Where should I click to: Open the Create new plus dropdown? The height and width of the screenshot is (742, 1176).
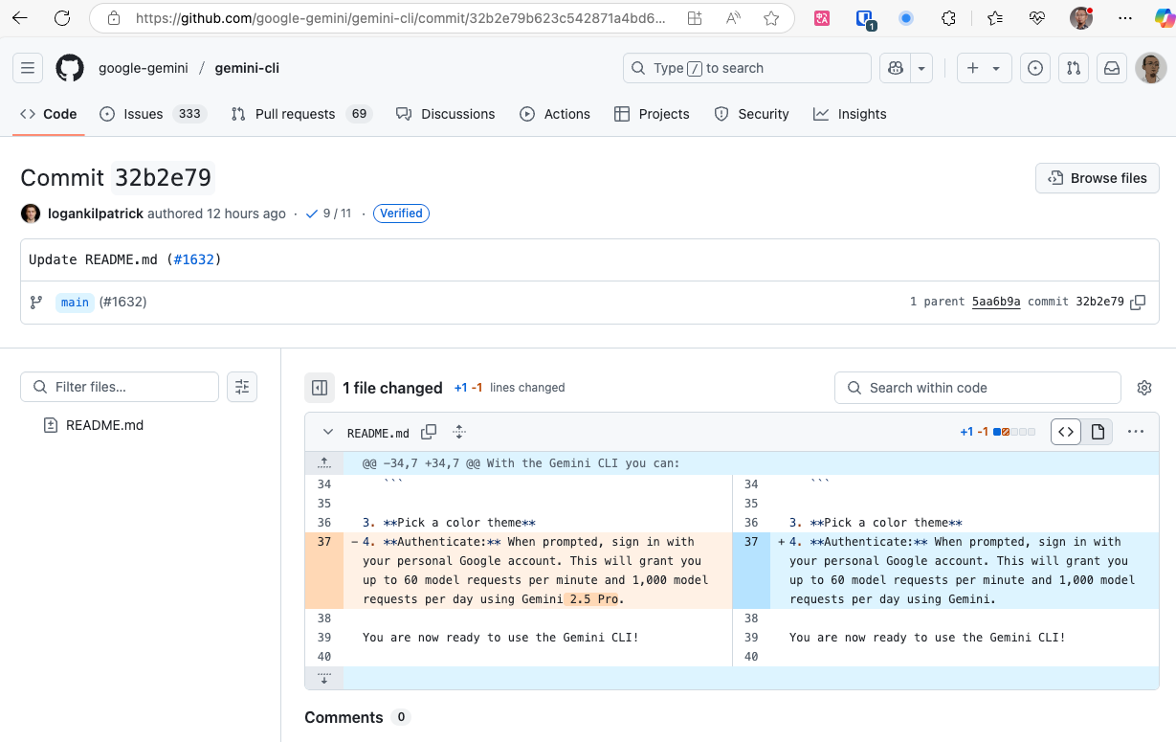(x=984, y=68)
